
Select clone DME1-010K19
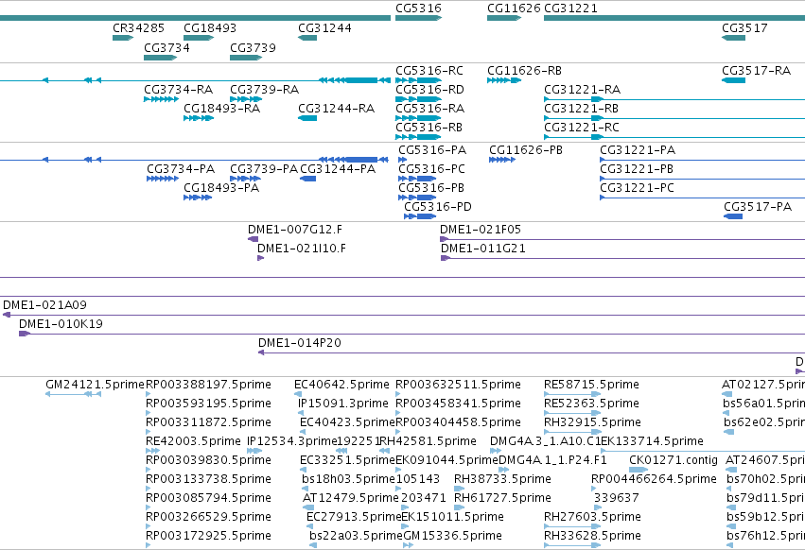tap(411, 334)
